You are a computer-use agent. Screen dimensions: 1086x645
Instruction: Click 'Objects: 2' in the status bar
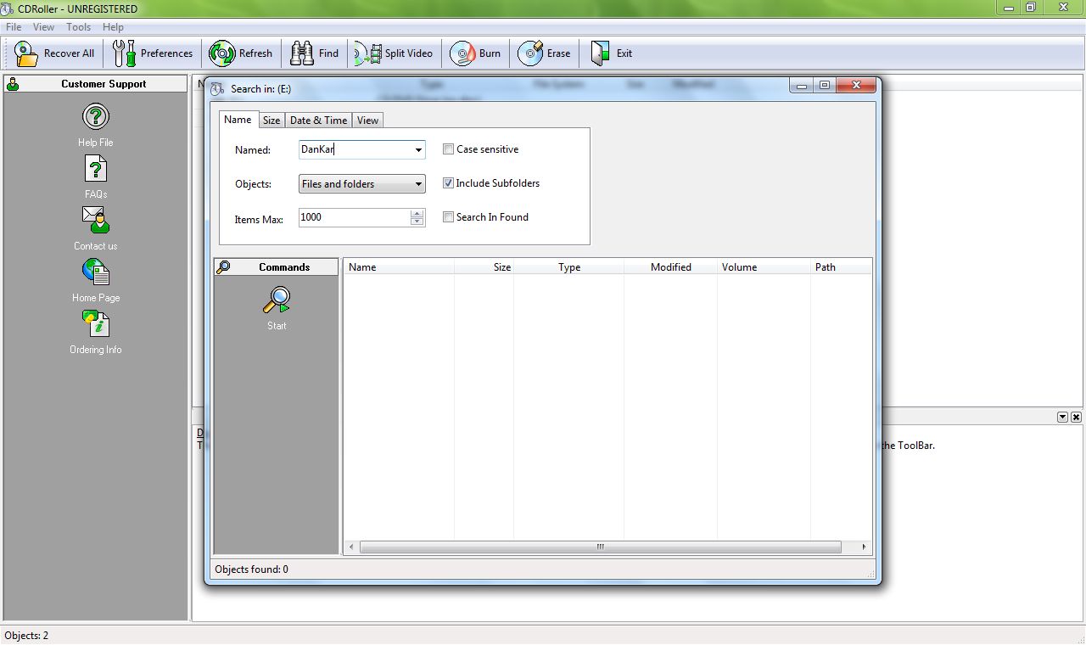click(26, 636)
